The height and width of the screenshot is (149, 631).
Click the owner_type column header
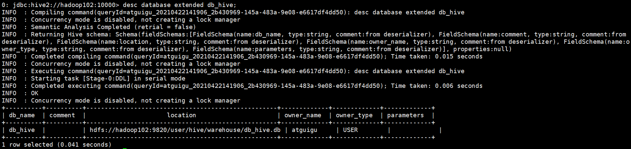pos(354,115)
